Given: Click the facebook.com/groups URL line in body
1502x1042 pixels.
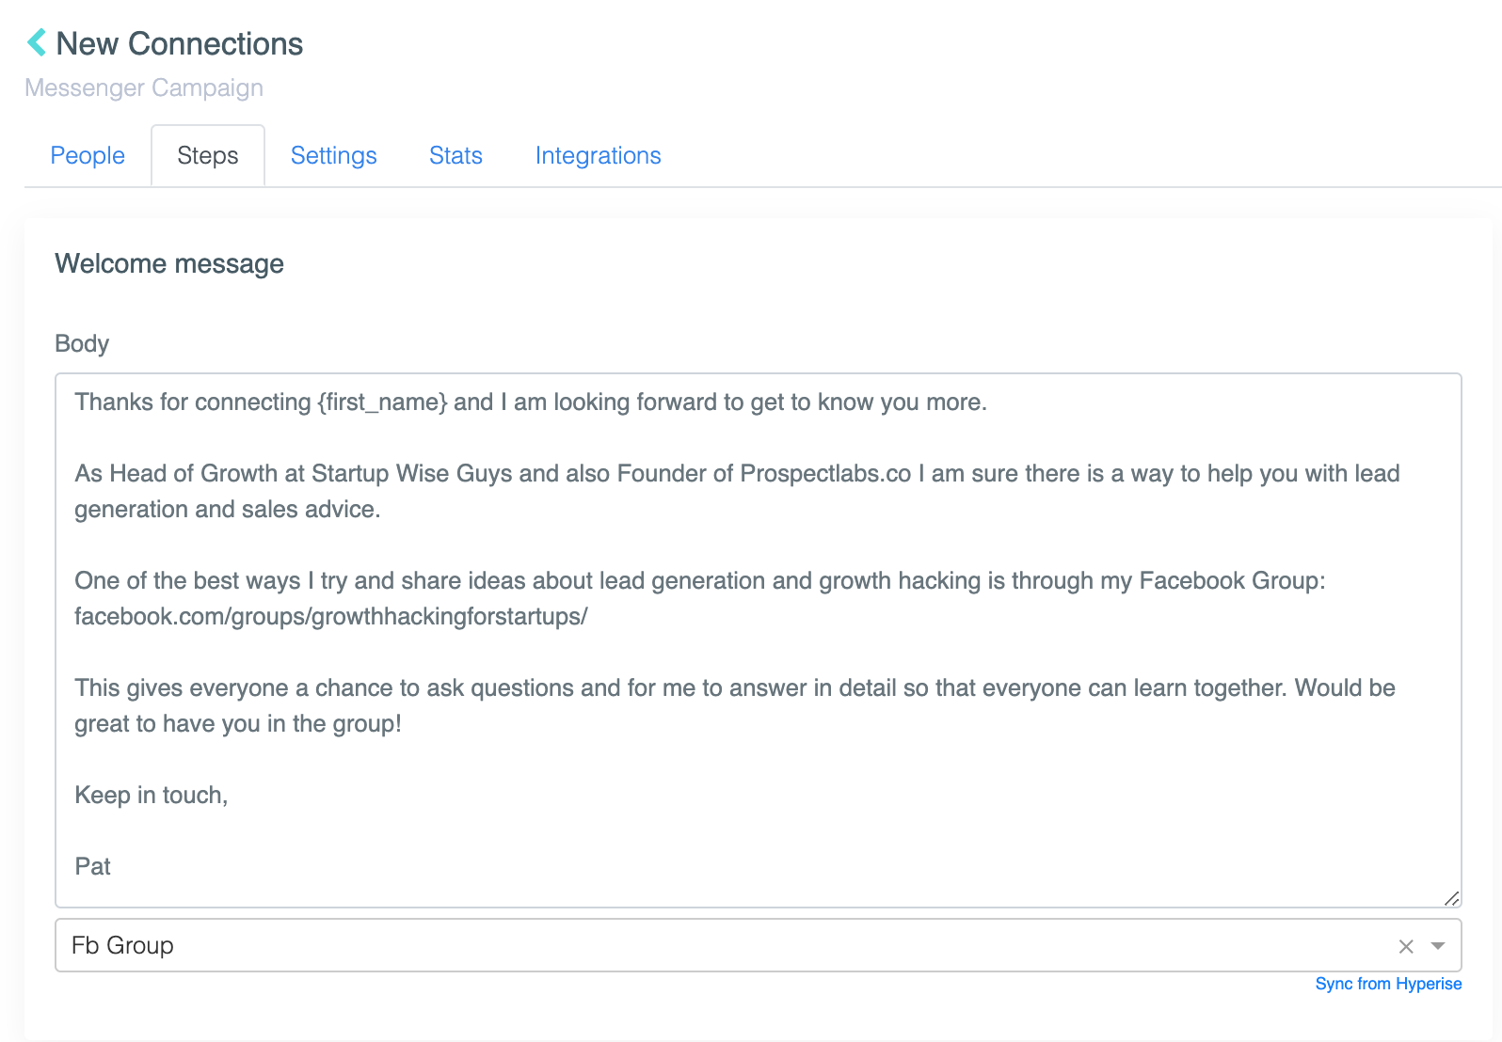Looking at the screenshot, I should pos(331,617).
